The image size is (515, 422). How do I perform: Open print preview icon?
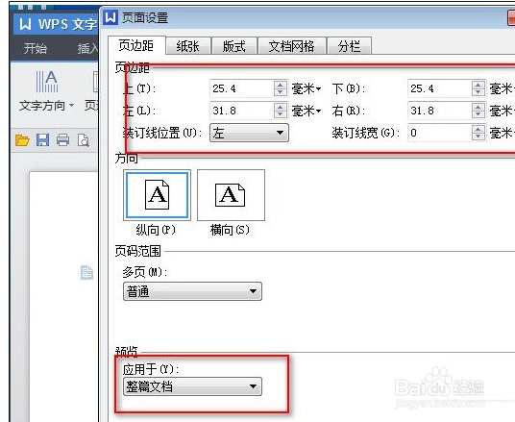coord(84,140)
